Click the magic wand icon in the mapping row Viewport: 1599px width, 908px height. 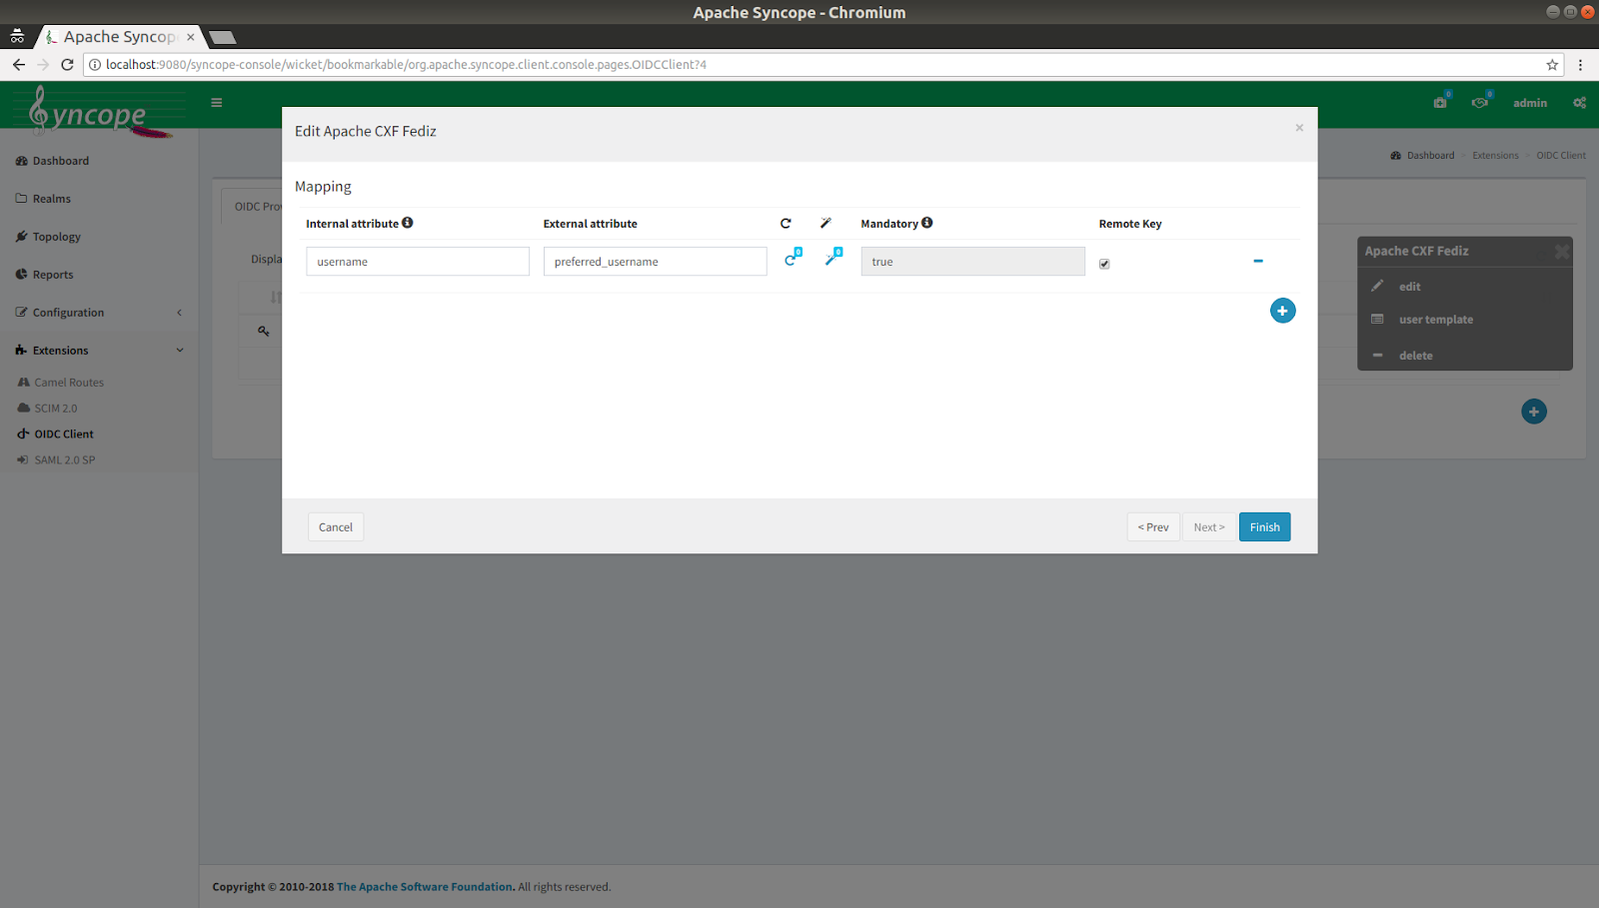831,258
